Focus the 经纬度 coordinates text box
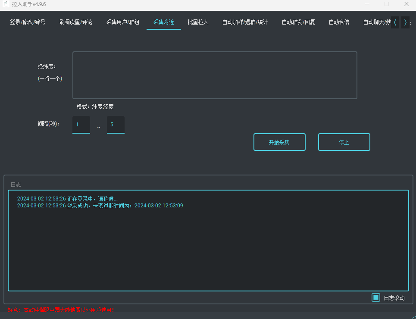The height and width of the screenshot is (319, 416). (x=215, y=75)
